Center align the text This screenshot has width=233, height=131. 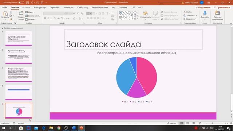(91, 18)
